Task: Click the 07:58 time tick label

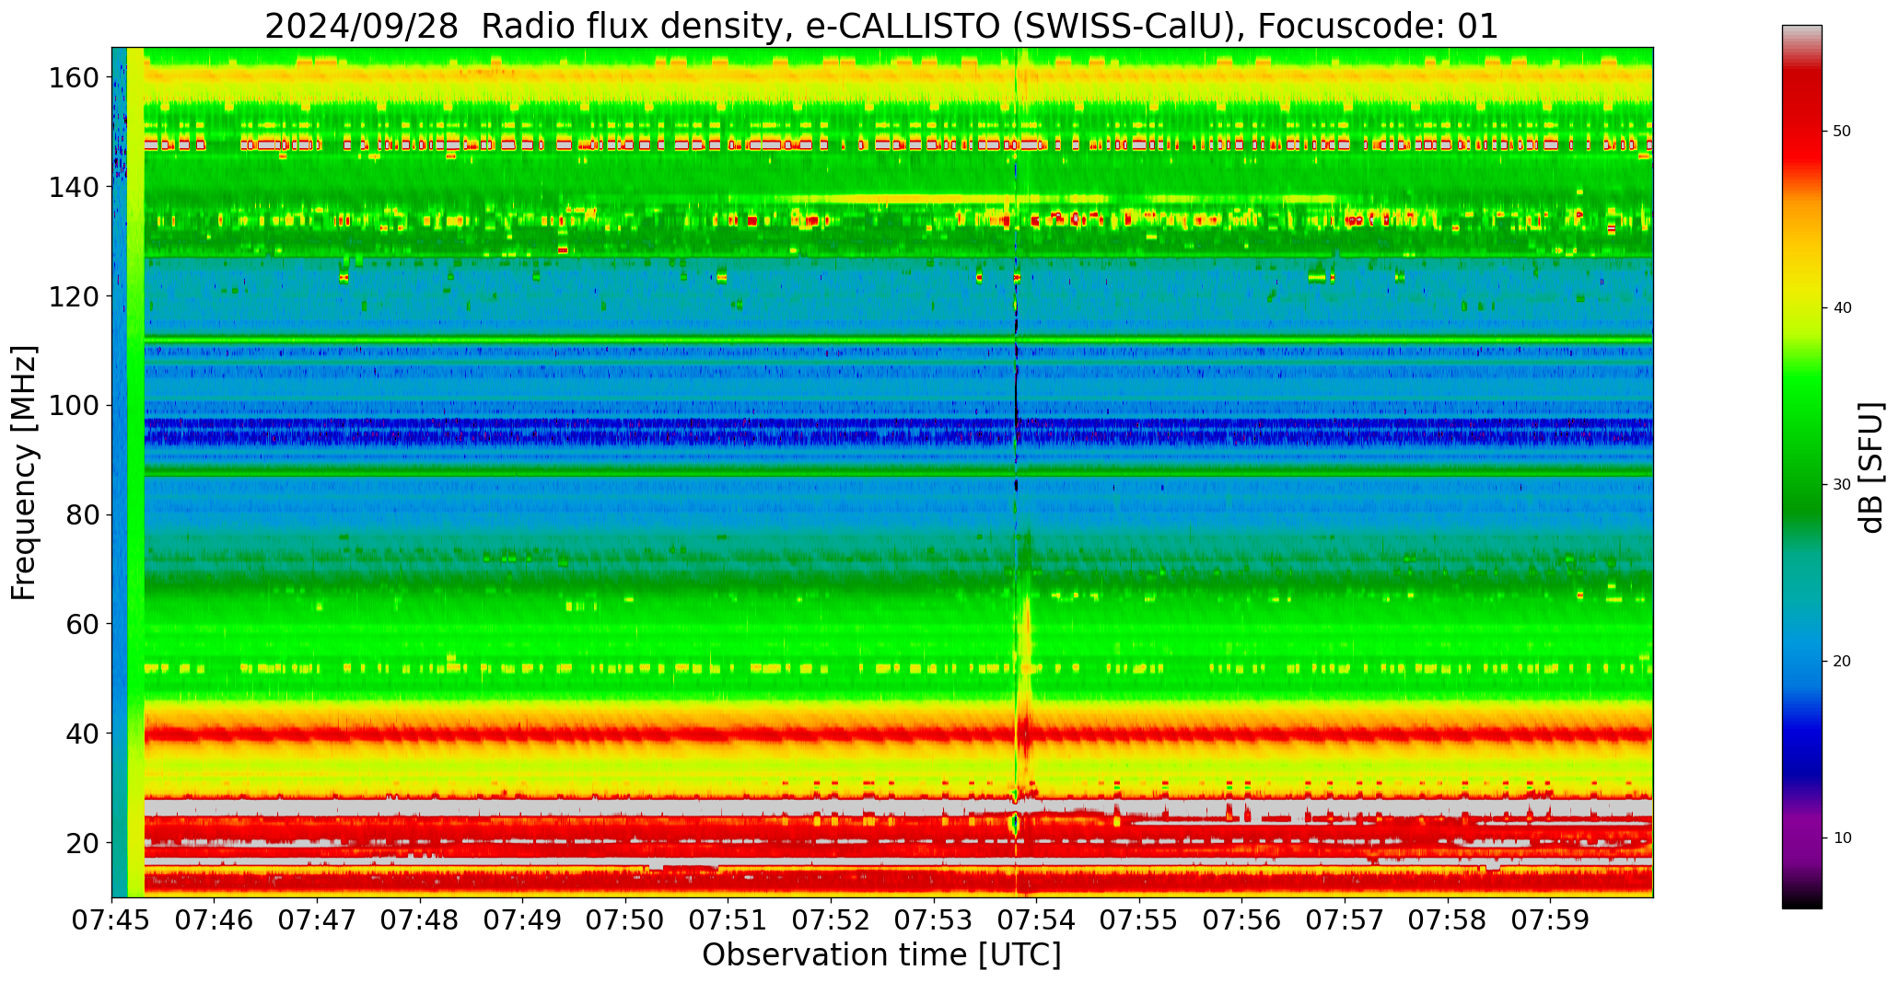Action: 1448,919
